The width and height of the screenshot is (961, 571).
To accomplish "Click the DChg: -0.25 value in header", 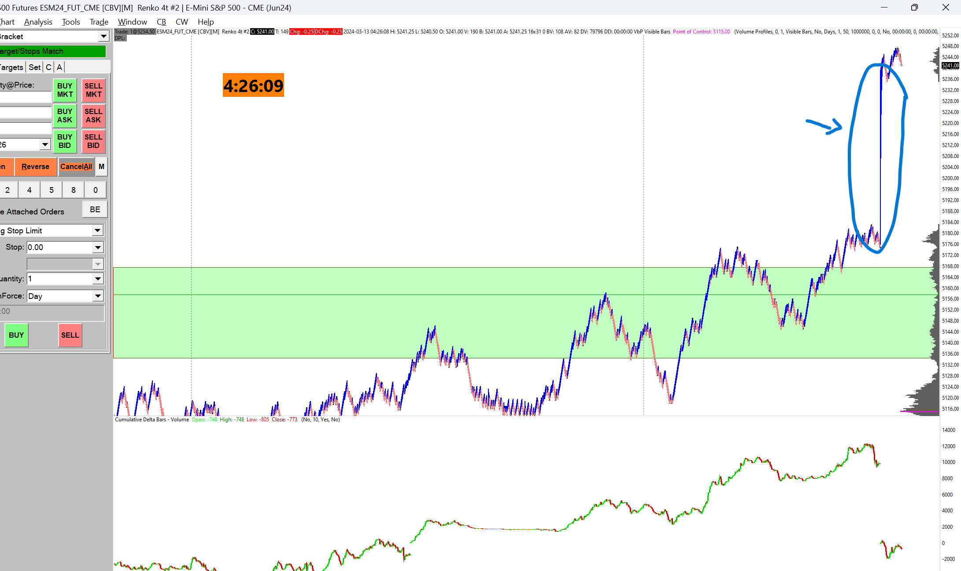I will coord(329,32).
